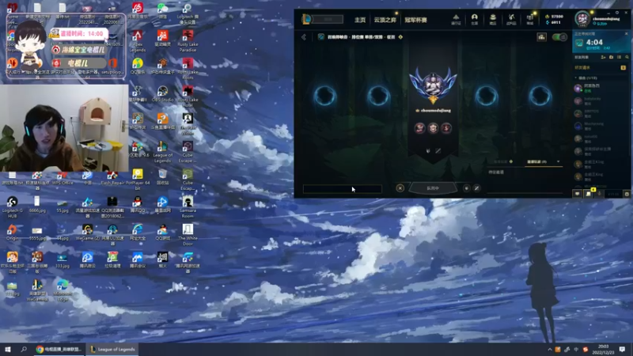Open the 冠军杯赛 tab
Viewport: 633px width, 356px height.
click(x=415, y=20)
